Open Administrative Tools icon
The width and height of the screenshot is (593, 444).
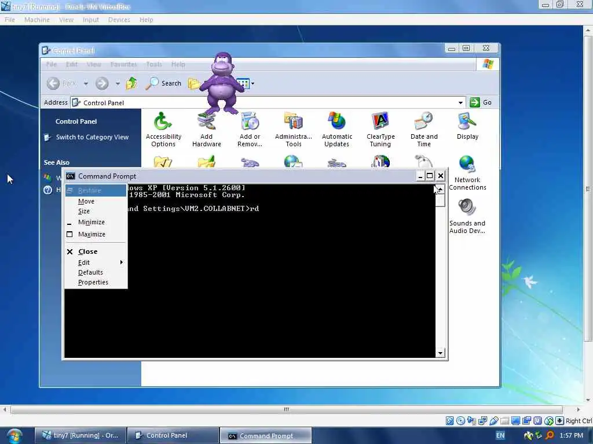coord(294,129)
